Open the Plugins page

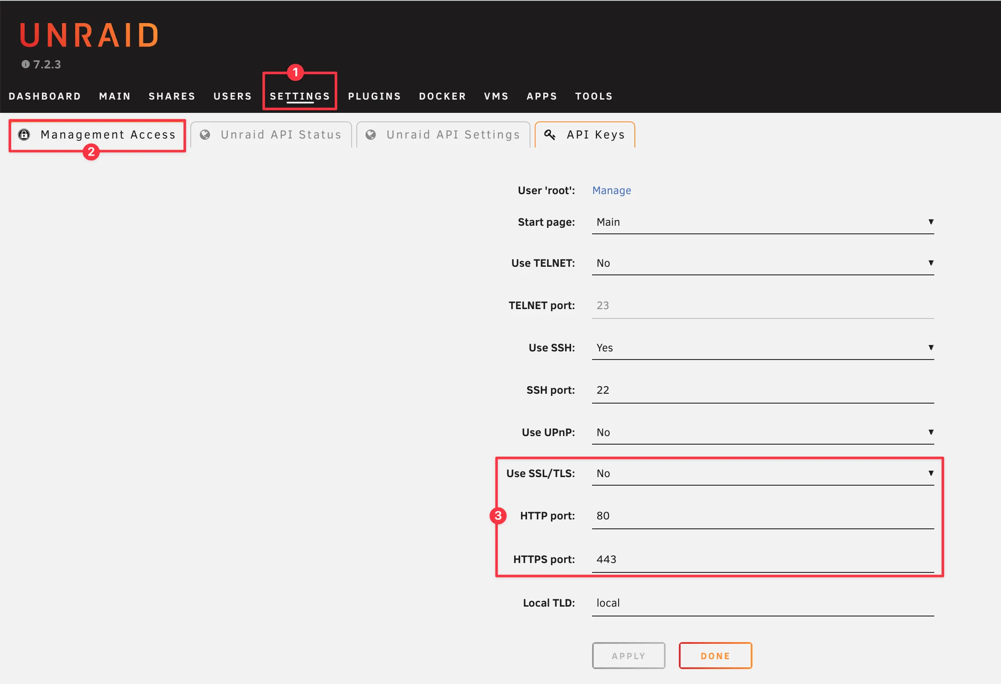point(374,97)
